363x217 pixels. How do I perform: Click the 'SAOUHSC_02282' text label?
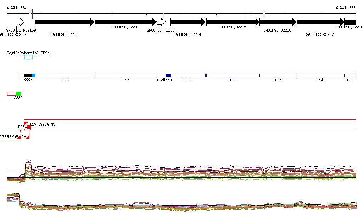(125, 27)
